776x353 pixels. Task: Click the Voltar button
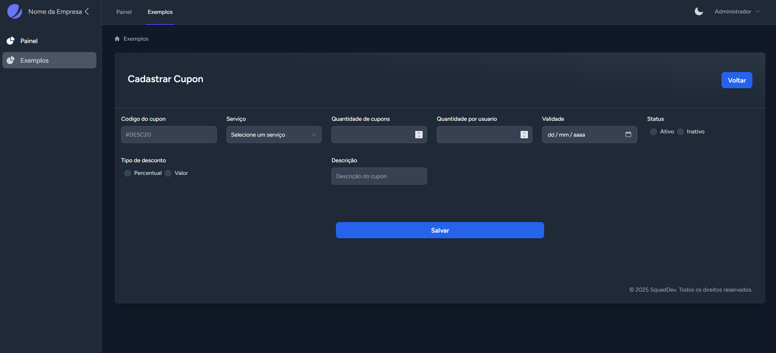(737, 80)
